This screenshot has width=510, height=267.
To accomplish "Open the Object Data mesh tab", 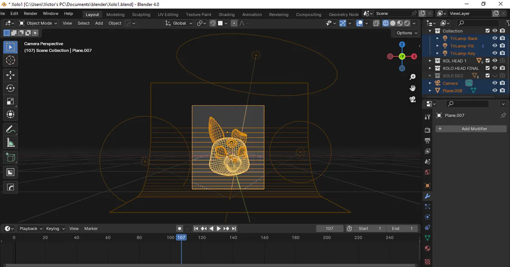I will coord(428,238).
